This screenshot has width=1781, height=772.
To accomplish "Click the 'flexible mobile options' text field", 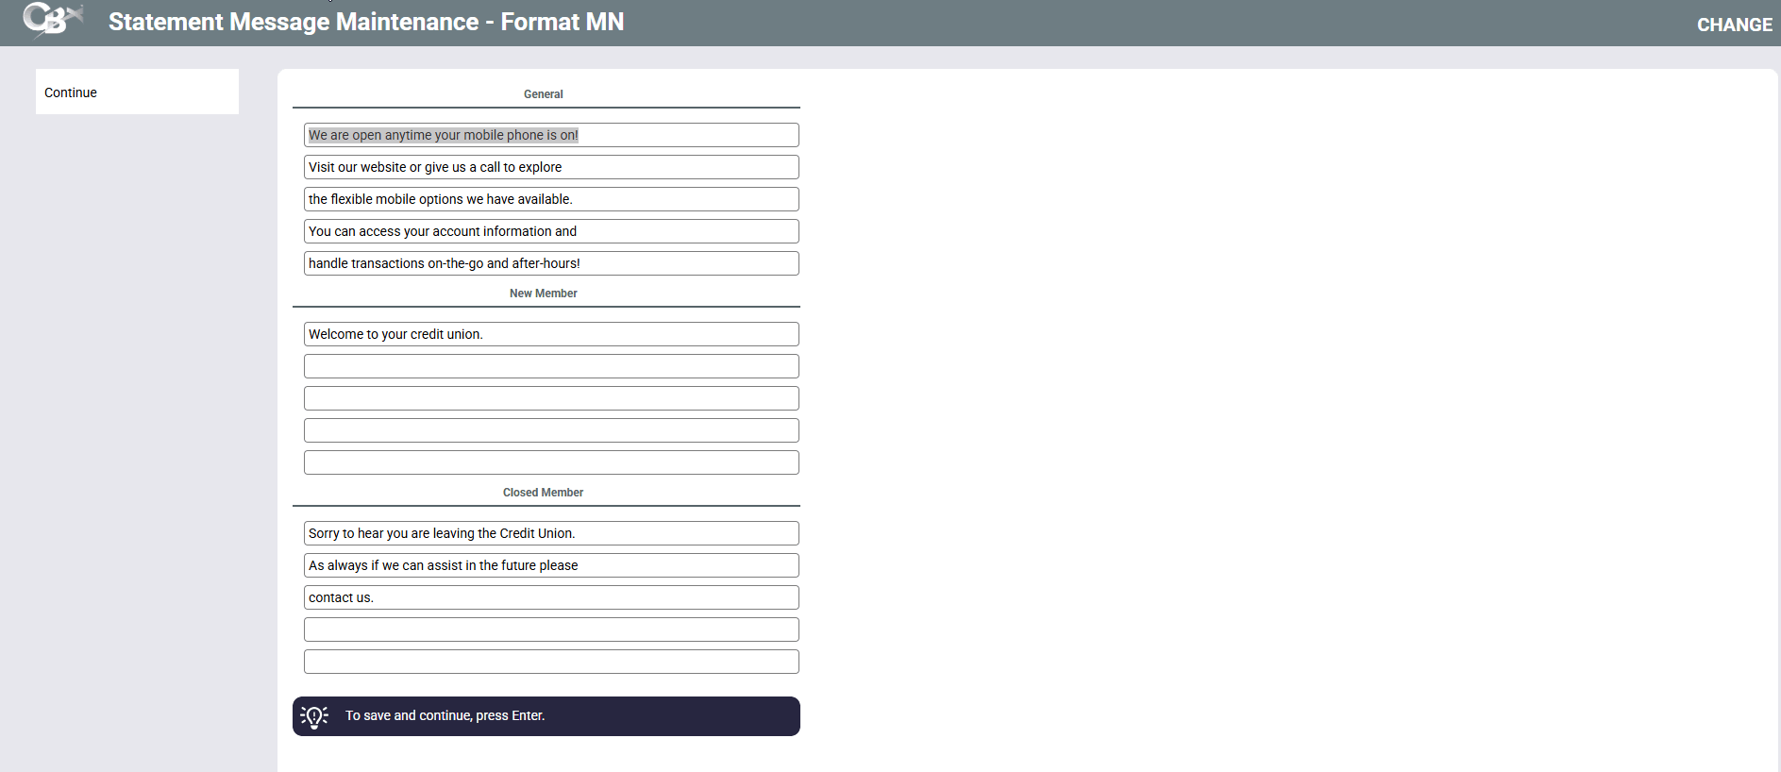I will [x=551, y=199].
